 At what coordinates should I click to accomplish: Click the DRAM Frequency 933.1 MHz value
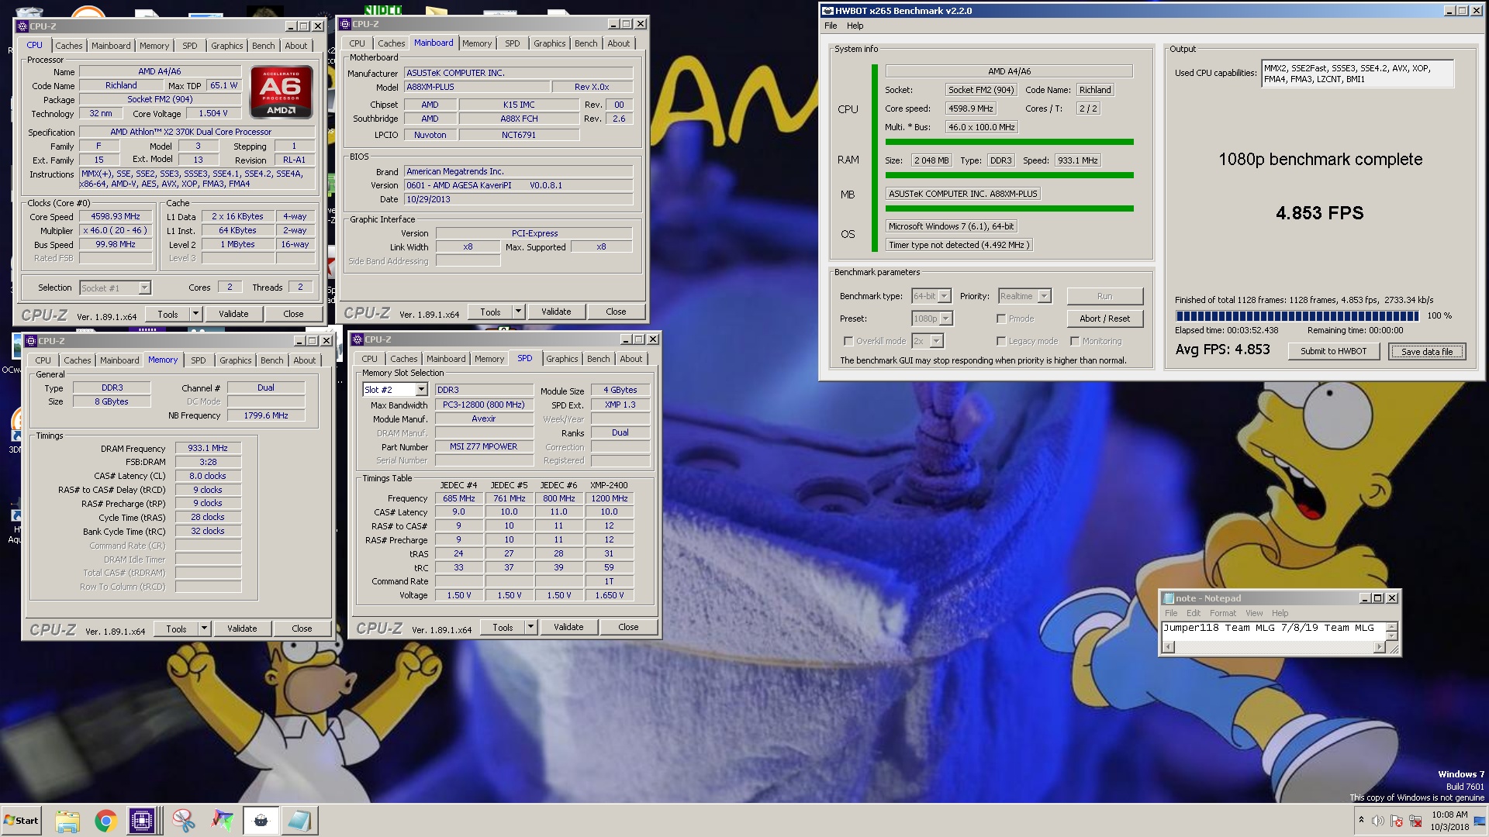tap(208, 448)
